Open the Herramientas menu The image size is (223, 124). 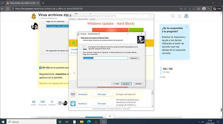click(x=83, y=19)
